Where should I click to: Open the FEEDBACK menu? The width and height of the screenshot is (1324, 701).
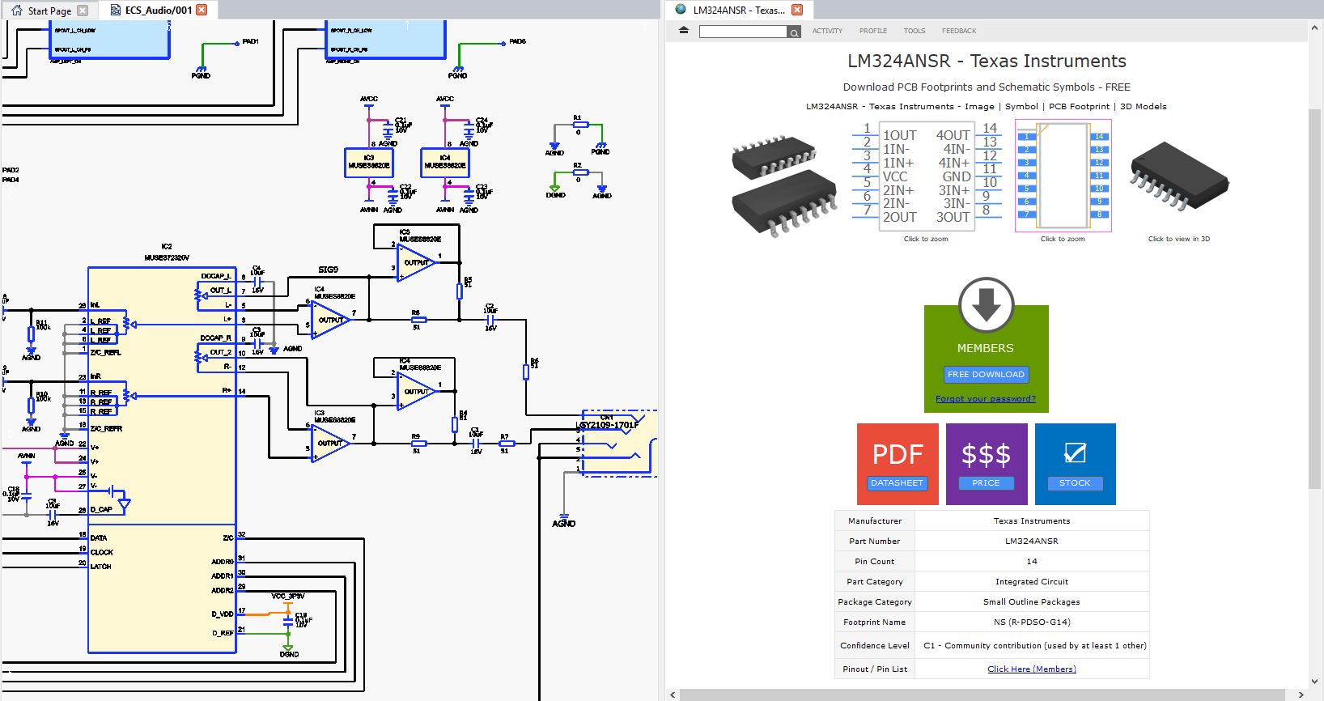click(x=959, y=31)
